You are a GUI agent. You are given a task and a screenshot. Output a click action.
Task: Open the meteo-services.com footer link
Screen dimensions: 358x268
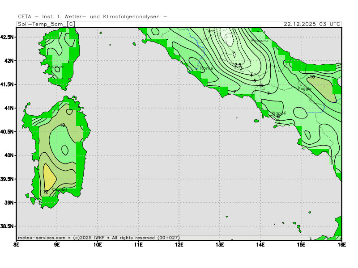coord(42,238)
